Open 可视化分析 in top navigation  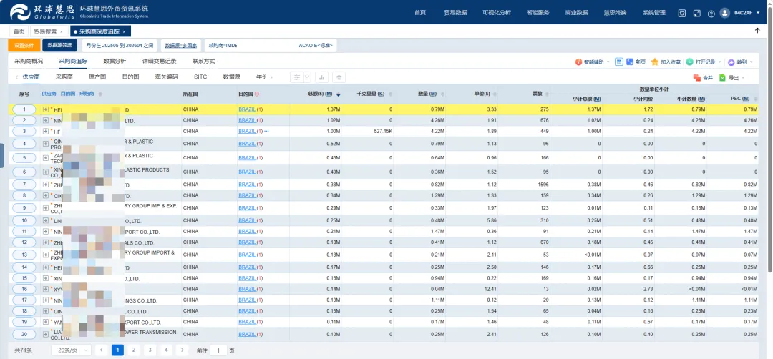point(497,13)
